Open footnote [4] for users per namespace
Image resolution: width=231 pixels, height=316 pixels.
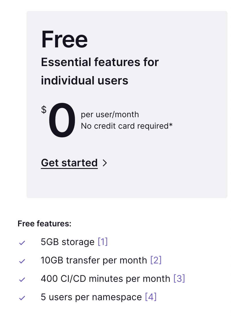coord(151,297)
